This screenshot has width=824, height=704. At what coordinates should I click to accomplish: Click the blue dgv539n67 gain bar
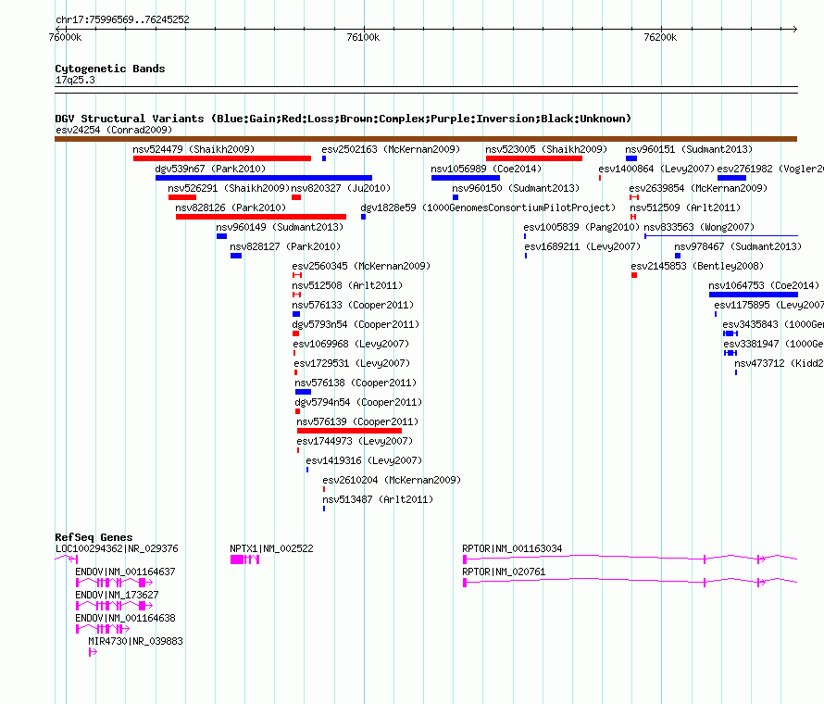point(264,178)
